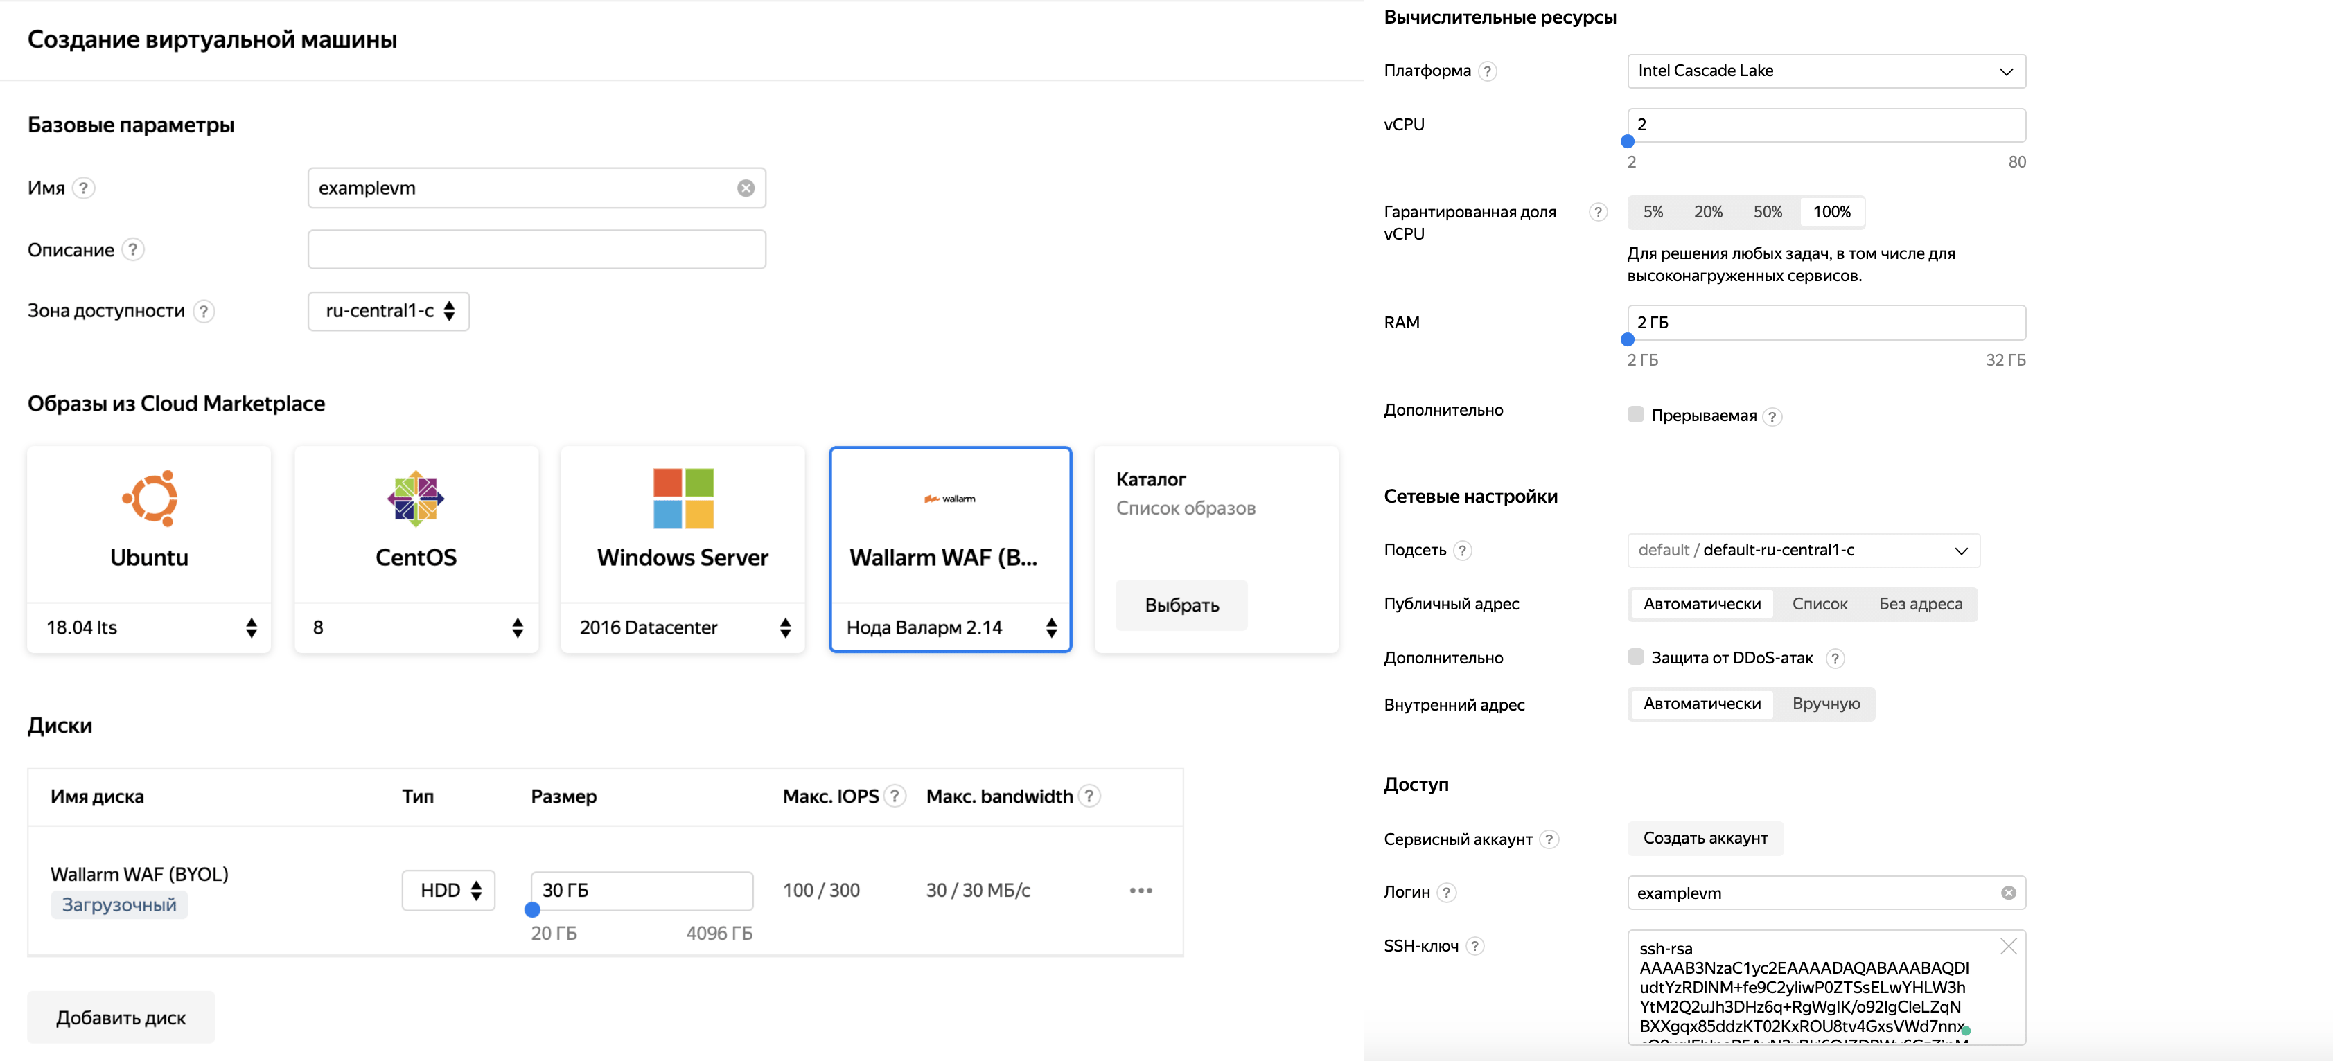Viewport: 2333px width, 1061px height.
Task: Clear the SSH key with the X icon
Action: (x=2008, y=946)
